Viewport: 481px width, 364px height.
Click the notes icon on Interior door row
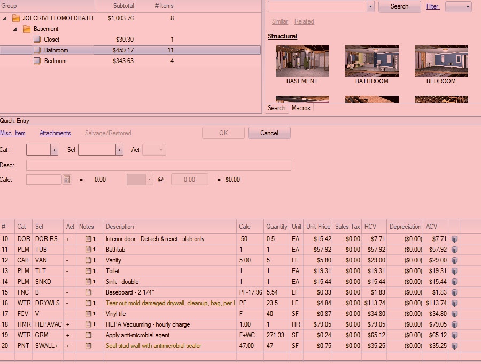click(89, 239)
